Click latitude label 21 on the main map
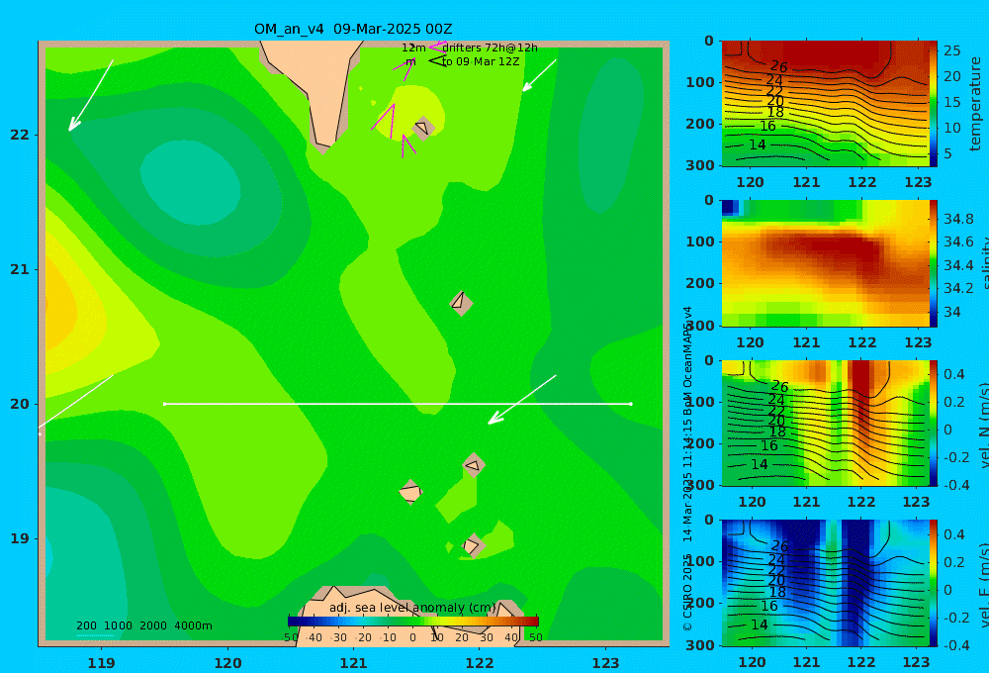Image resolution: width=989 pixels, height=673 pixels. tap(20, 269)
